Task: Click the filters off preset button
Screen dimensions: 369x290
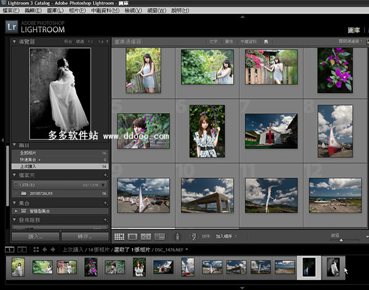Action: (351, 41)
